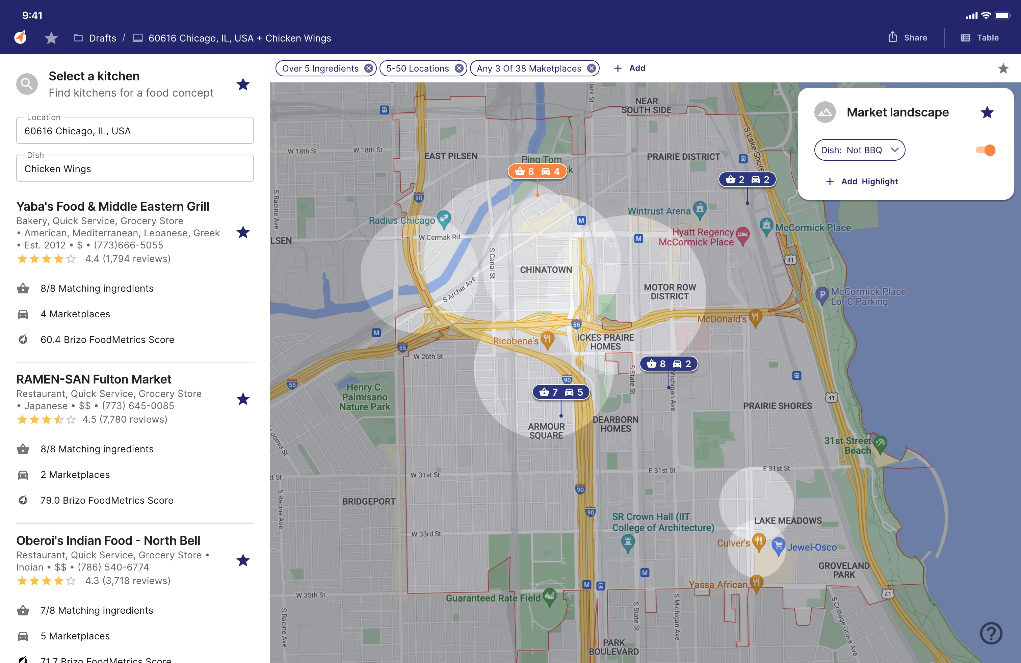The height and width of the screenshot is (663, 1021).
Task: Open the Drafts folder breadcrumb
Action: click(x=95, y=38)
